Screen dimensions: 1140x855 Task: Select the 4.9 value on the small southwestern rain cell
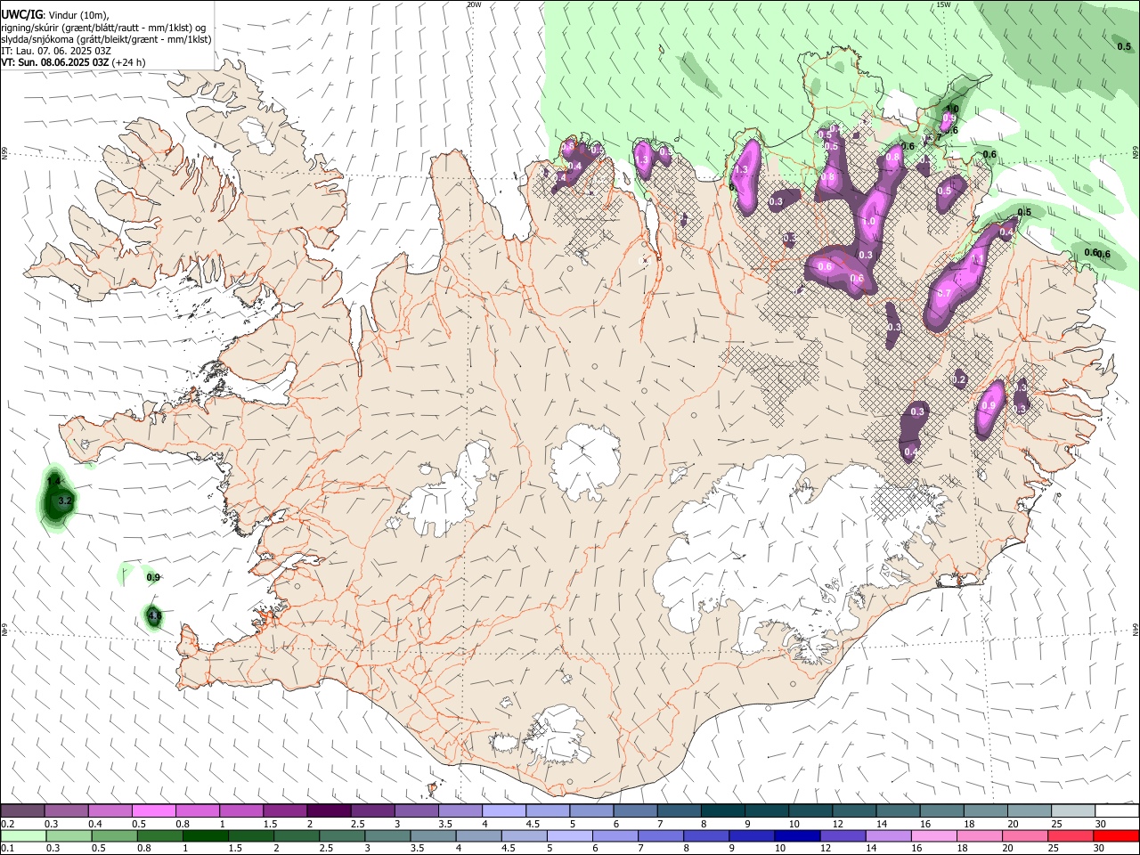[x=154, y=615]
